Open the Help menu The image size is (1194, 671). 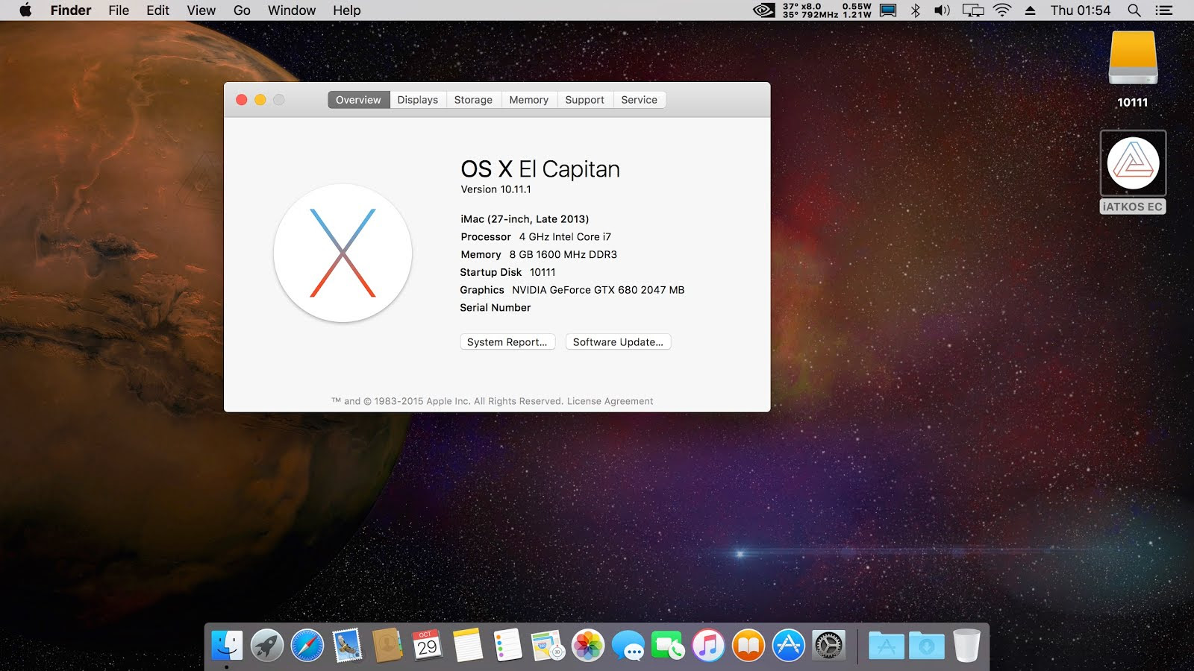(347, 10)
